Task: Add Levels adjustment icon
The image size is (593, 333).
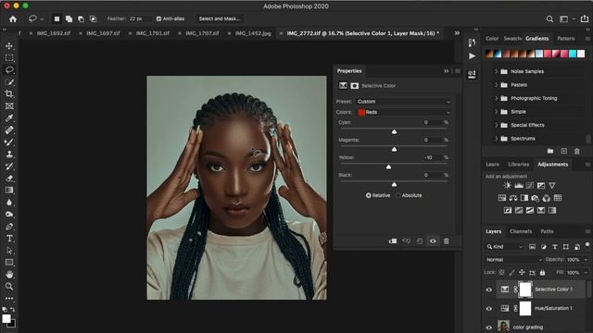Action: tap(519, 185)
